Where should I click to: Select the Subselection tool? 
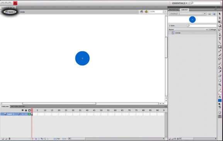pos(220,18)
